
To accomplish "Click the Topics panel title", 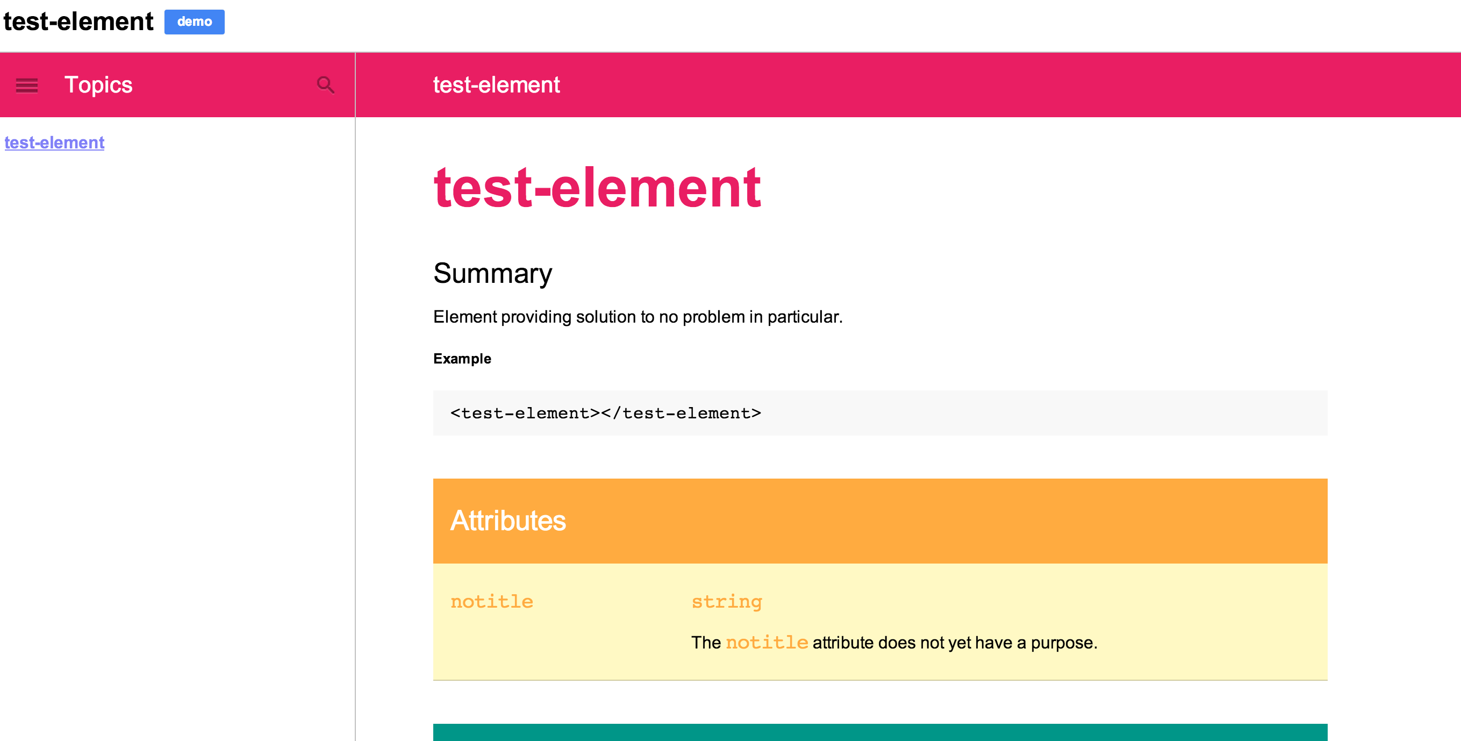I will pyautogui.click(x=99, y=85).
